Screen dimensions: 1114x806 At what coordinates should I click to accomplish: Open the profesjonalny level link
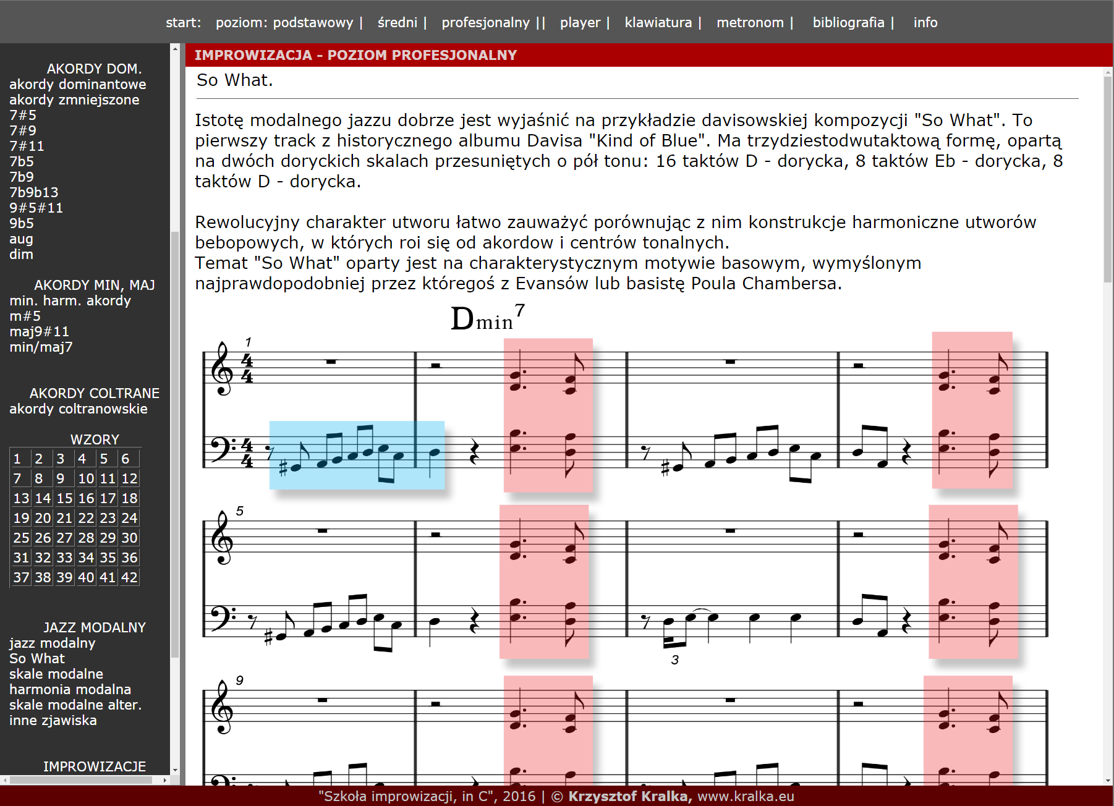point(485,23)
